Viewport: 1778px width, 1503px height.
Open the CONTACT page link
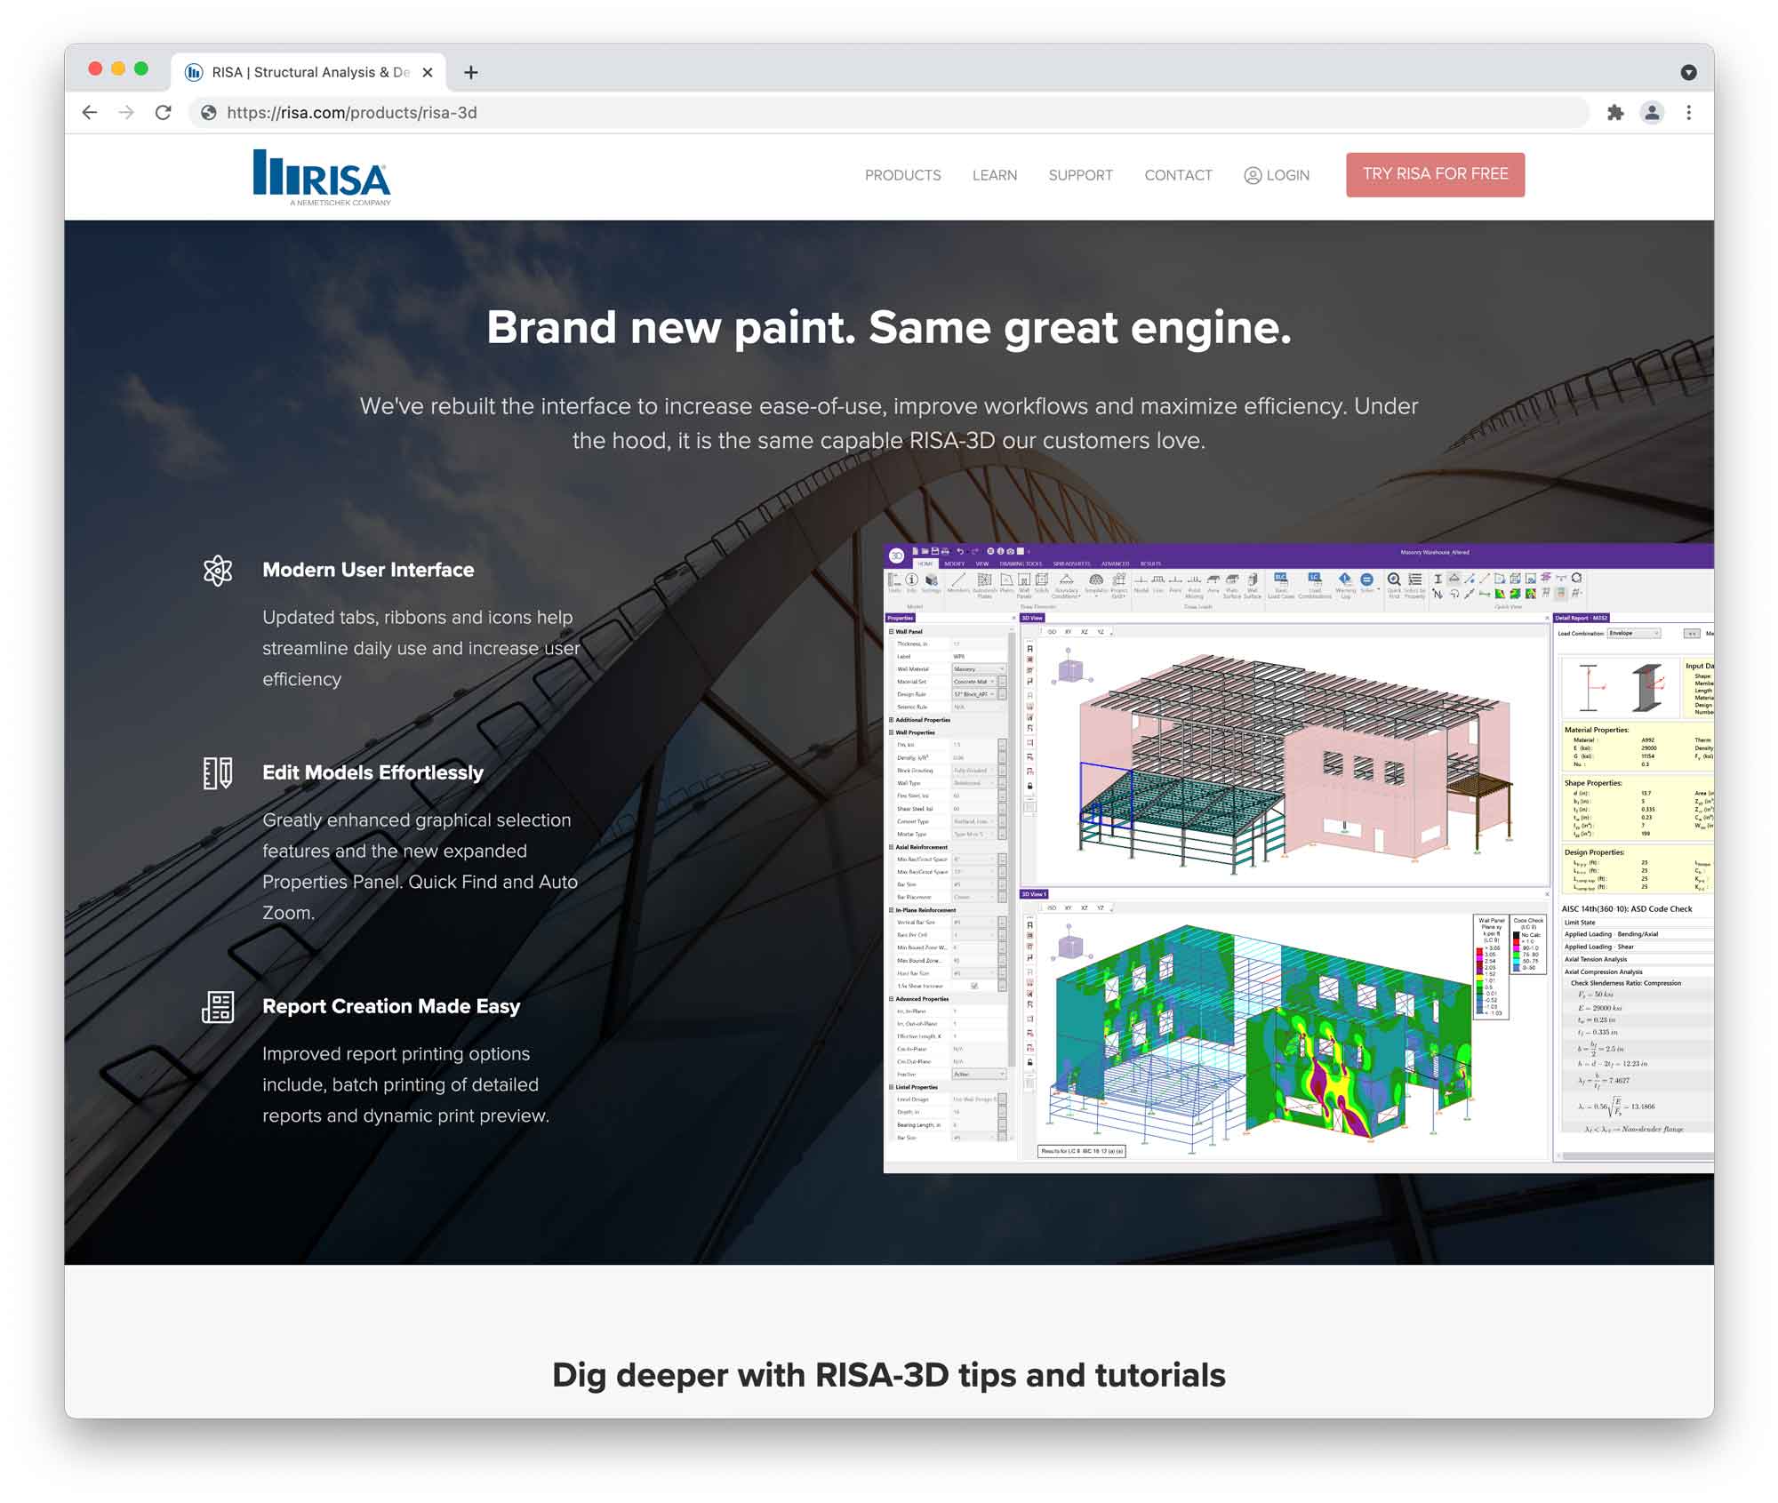[1178, 175]
